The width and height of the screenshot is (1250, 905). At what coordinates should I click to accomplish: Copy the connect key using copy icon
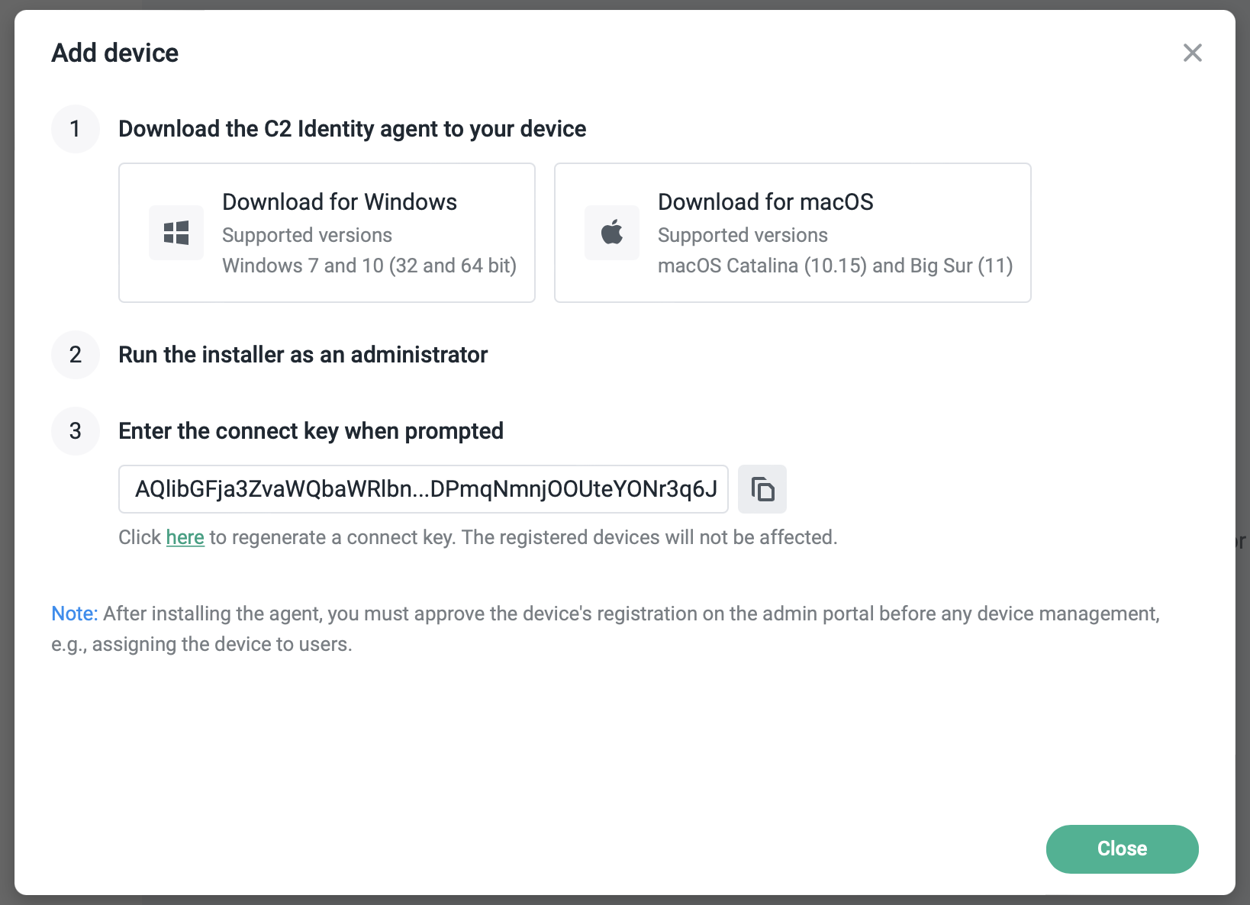(x=762, y=489)
